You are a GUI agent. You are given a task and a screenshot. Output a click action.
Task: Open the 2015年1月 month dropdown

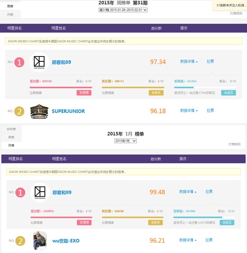[x=125, y=141]
